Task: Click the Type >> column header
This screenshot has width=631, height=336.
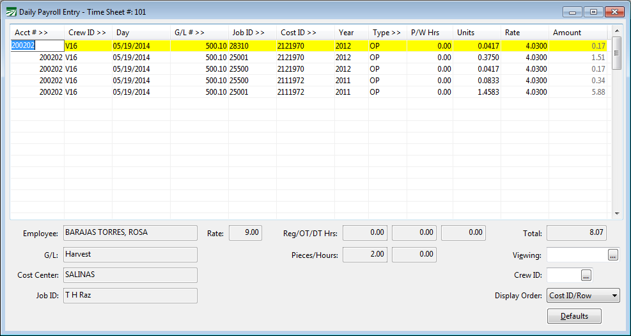Action: (x=387, y=33)
